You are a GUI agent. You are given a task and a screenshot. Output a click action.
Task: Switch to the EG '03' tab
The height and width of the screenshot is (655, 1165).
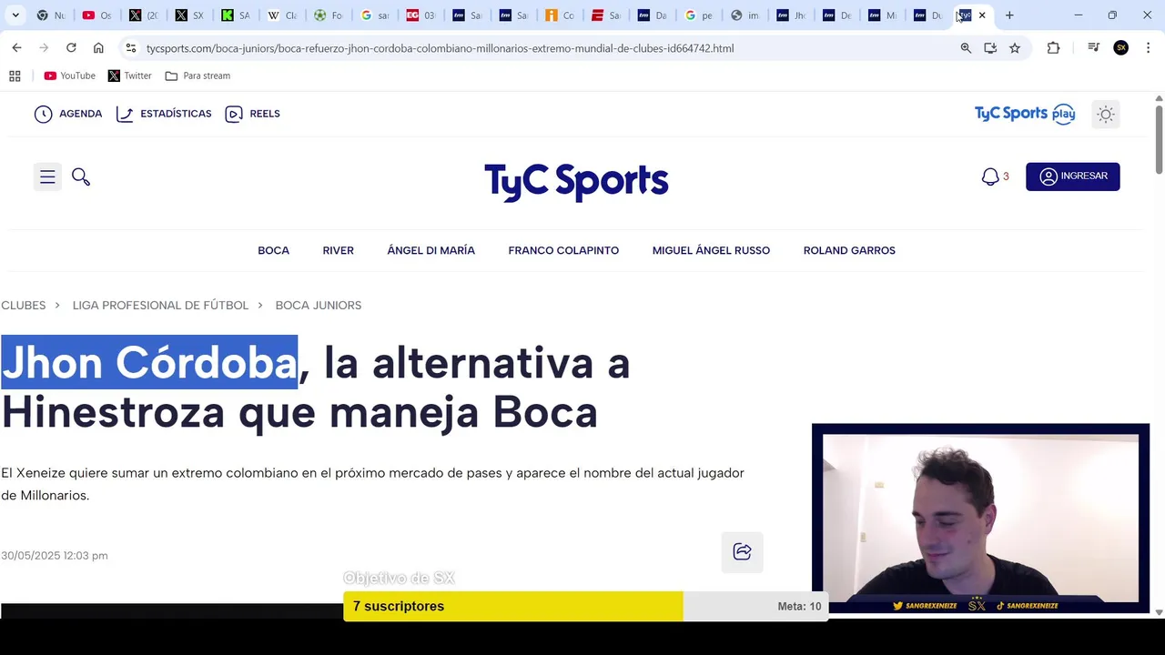point(421,15)
